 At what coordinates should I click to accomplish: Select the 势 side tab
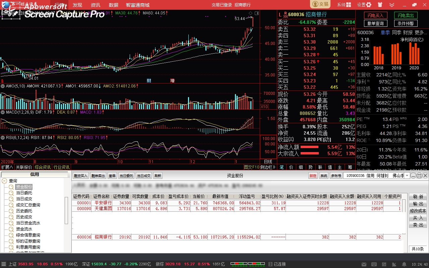click(311, 167)
